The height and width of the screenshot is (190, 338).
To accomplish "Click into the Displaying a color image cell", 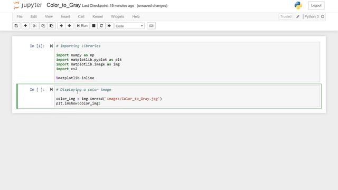I will 187,96.
